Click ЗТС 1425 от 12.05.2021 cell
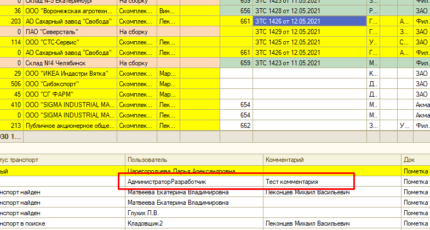Screen dimensions: 430x230 tap(309, 42)
